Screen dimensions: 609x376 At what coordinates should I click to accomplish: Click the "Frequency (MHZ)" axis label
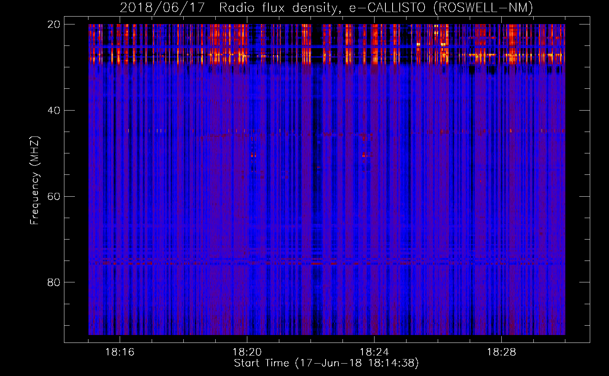click(x=35, y=180)
